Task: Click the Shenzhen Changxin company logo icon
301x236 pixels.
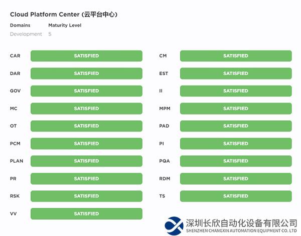Action: [174, 224]
